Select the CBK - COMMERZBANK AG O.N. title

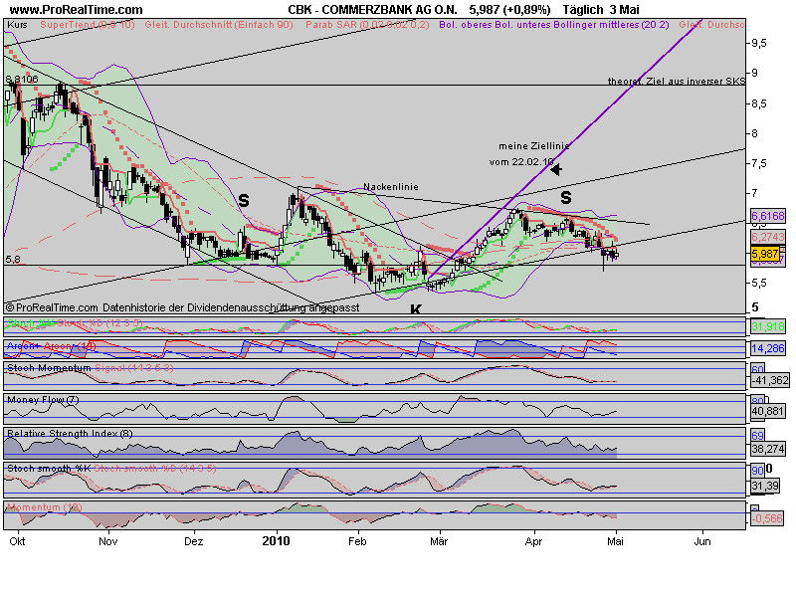tap(372, 9)
